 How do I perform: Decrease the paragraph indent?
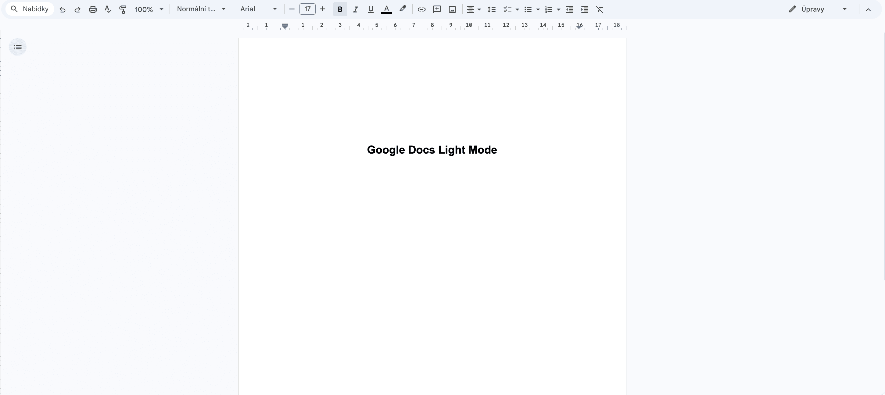[570, 9]
